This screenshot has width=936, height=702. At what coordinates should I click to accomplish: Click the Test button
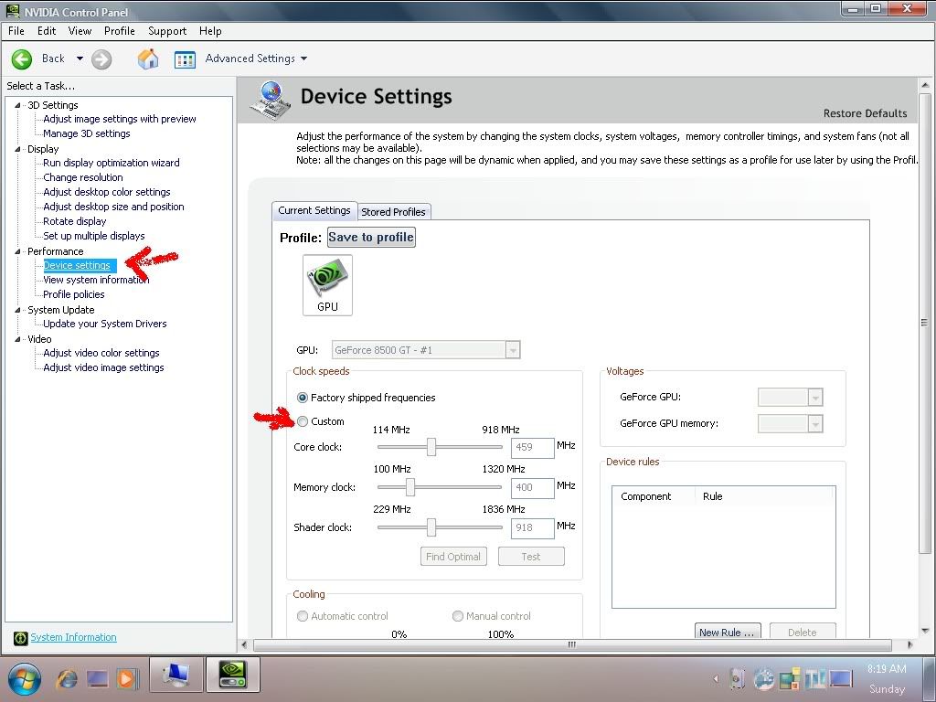click(531, 557)
